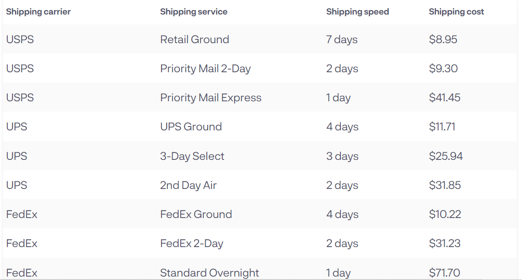Click the Shipping speed column header
522x280 pixels.
pyautogui.click(x=358, y=12)
